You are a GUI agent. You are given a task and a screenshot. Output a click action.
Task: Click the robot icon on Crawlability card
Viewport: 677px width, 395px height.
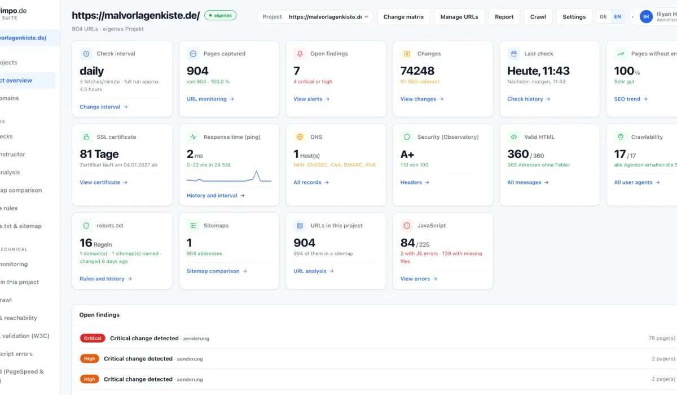pyautogui.click(x=621, y=137)
